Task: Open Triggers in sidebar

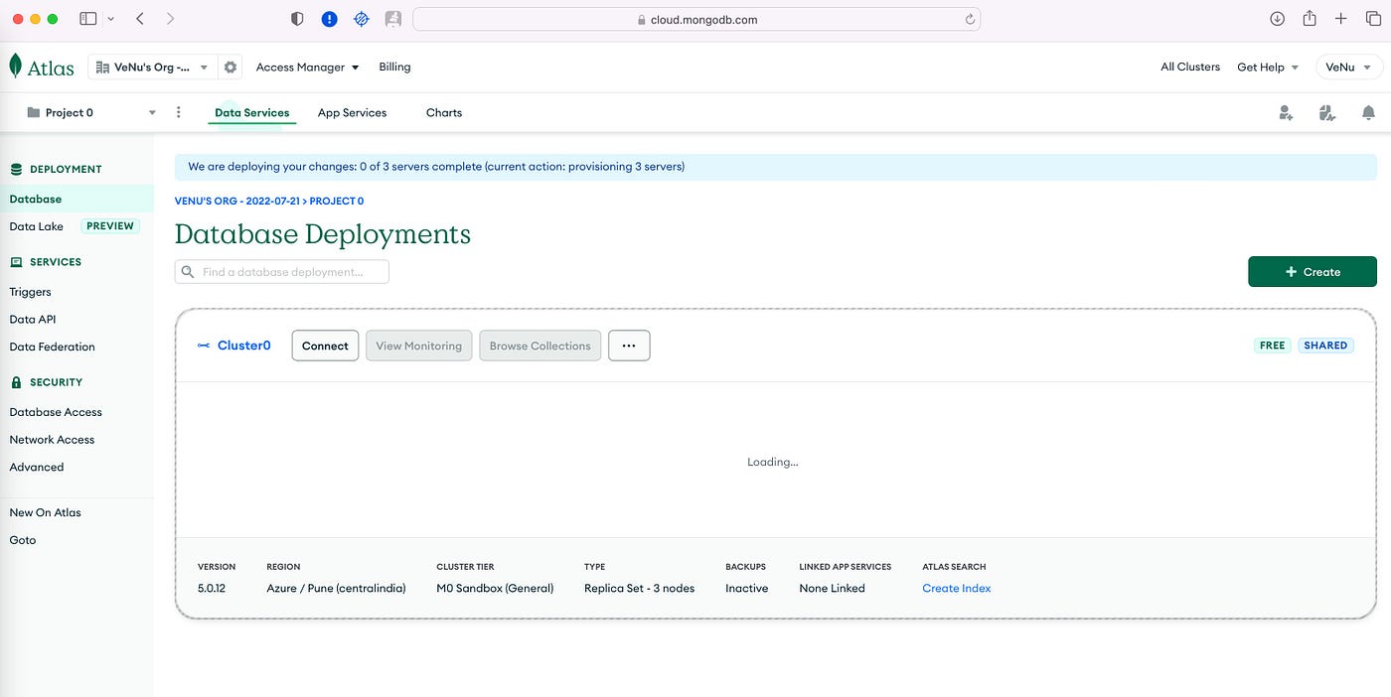Action: pyautogui.click(x=30, y=292)
